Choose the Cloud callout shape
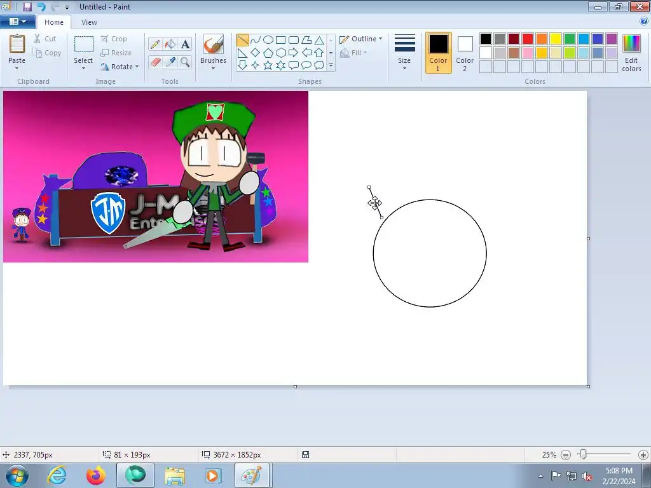The height and width of the screenshot is (488, 651). (x=319, y=65)
